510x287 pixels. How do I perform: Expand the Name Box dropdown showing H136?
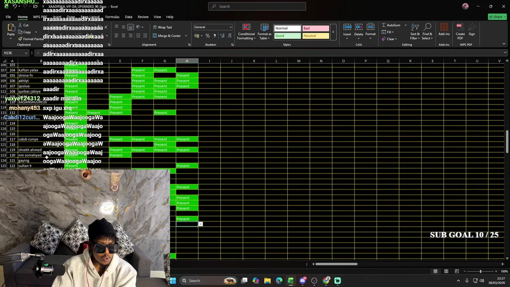tap(26, 53)
